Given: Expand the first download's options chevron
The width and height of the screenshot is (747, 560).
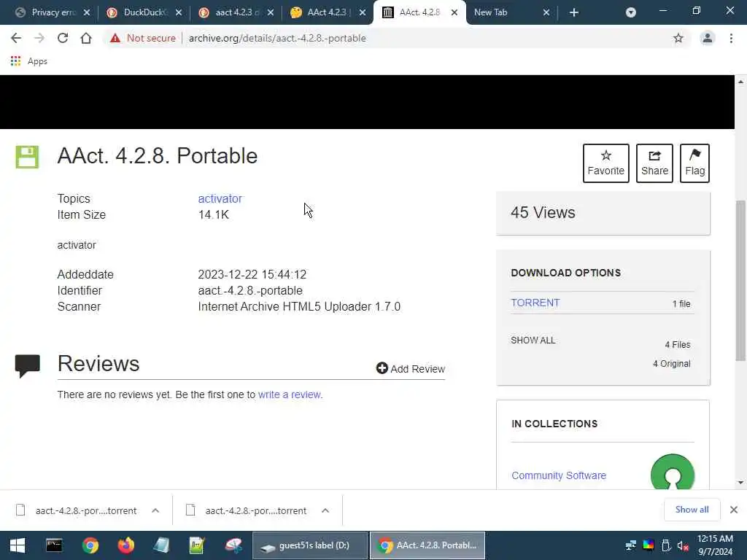Looking at the screenshot, I should (155, 510).
